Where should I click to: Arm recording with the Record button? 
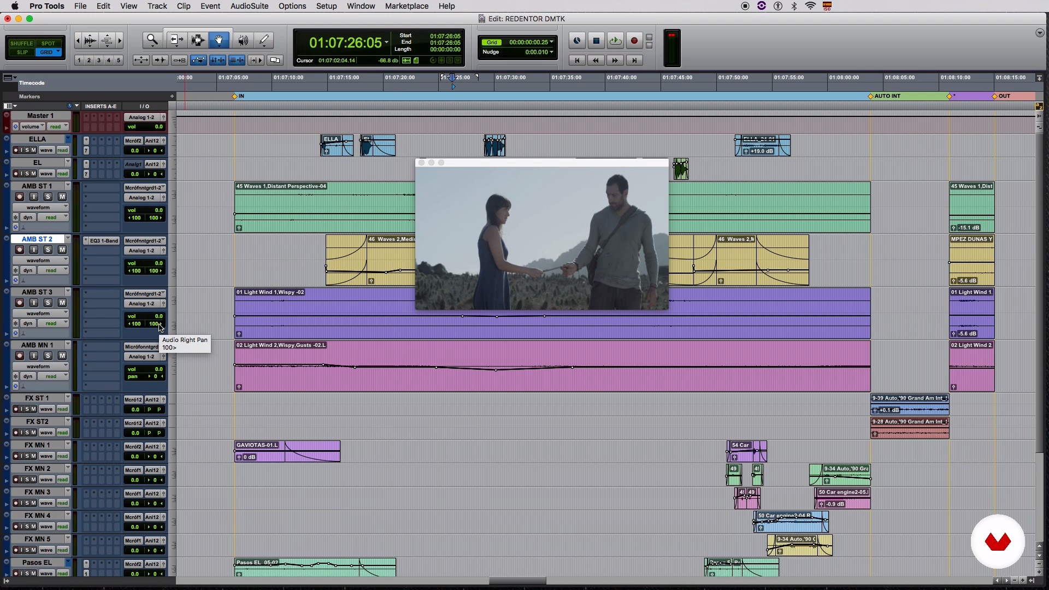tap(634, 40)
